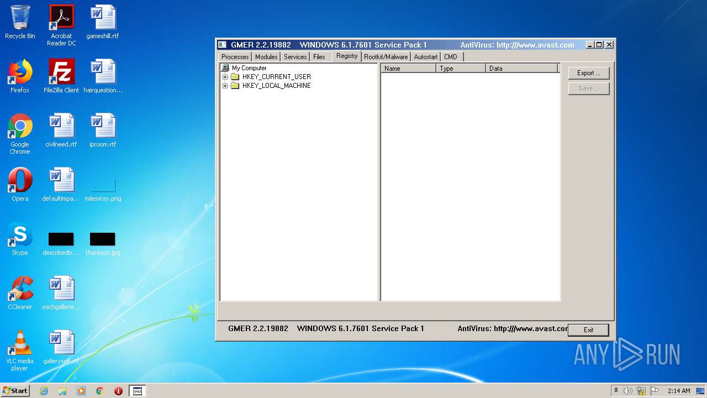Switch to the CMD tab

pos(451,57)
